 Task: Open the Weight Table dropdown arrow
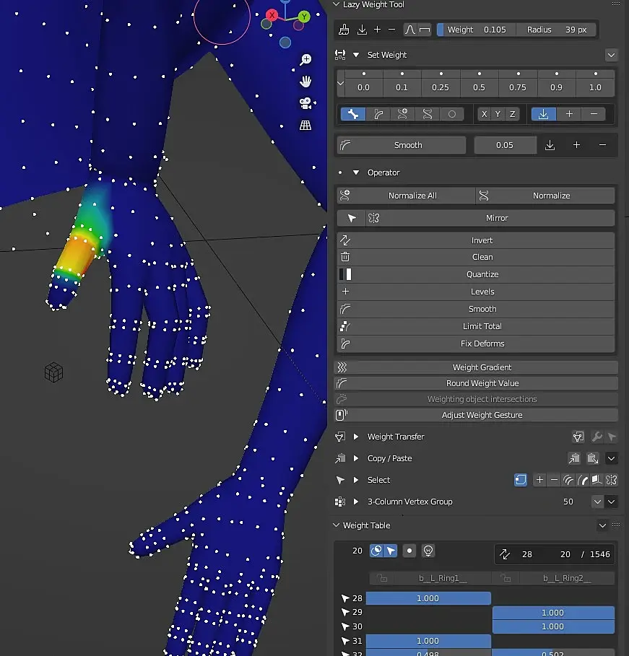(x=602, y=525)
